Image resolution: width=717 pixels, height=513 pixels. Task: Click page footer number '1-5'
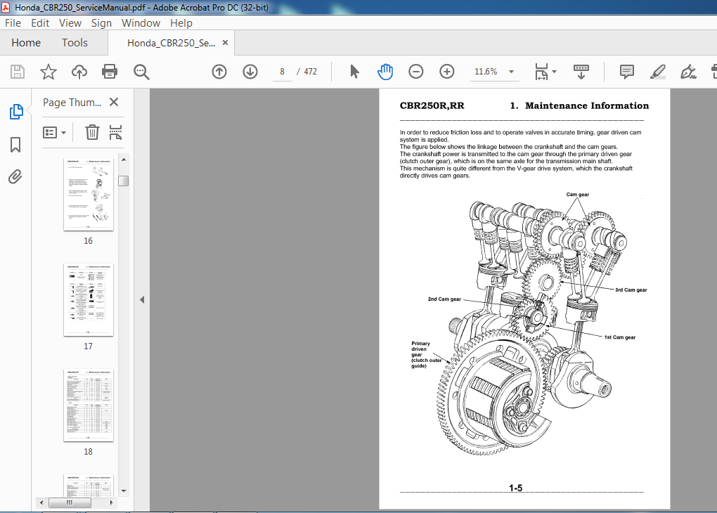[516, 488]
